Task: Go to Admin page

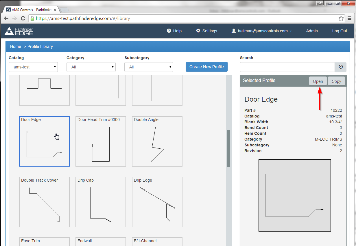Action: [x=312, y=31]
